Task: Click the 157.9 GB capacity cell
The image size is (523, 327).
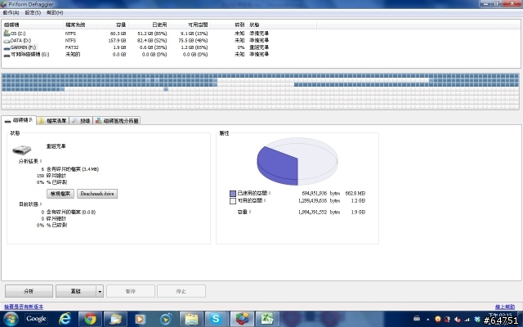Action: tap(117, 40)
